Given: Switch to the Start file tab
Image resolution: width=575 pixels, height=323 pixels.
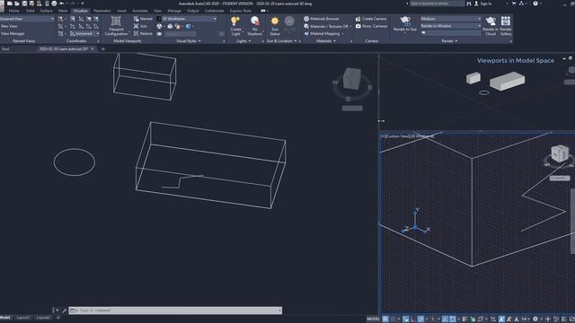Looking at the screenshot, I should [x=5, y=48].
